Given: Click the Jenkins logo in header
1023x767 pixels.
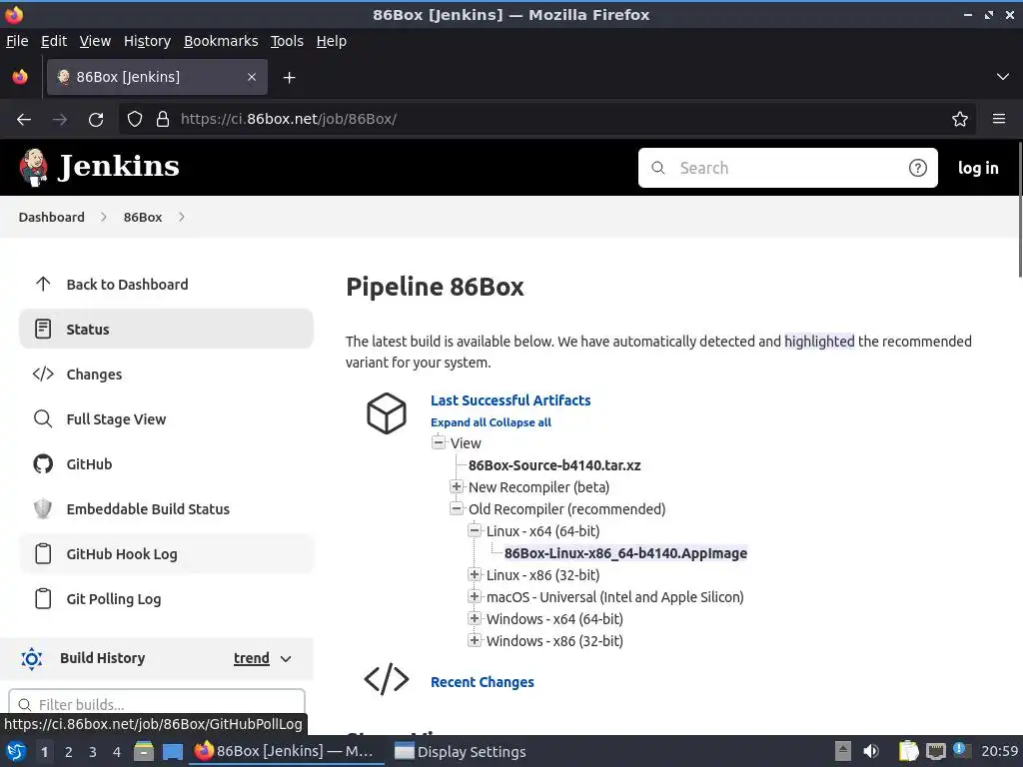Looking at the screenshot, I should pyautogui.click(x=99, y=167).
